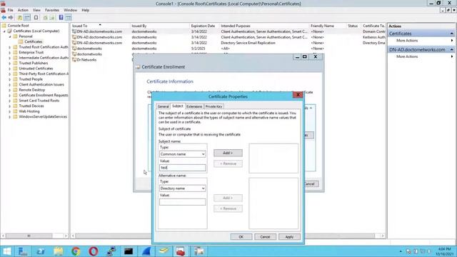
Task: Click the Certificates (Local Computer) snap-in icon
Action: (9, 31)
